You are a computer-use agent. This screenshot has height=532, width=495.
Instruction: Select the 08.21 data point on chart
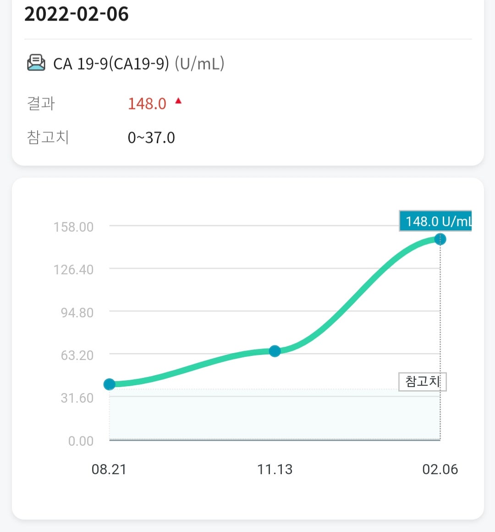point(109,384)
